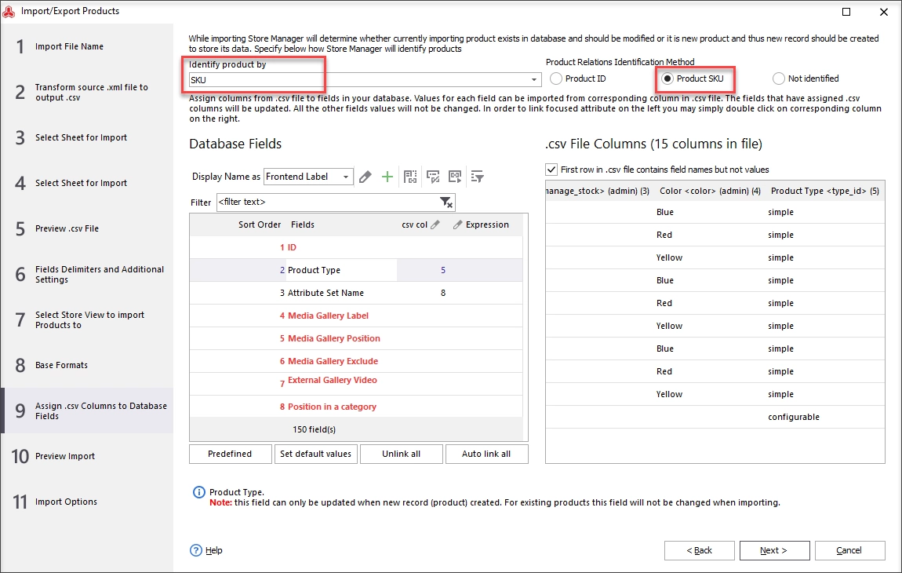The height and width of the screenshot is (573, 902).
Task: Click the Next button
Action: pyautogui.click(x=774, y=550)
